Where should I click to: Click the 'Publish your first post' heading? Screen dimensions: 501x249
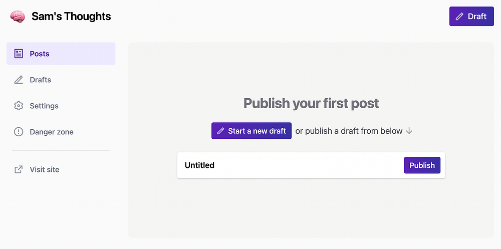311,103
